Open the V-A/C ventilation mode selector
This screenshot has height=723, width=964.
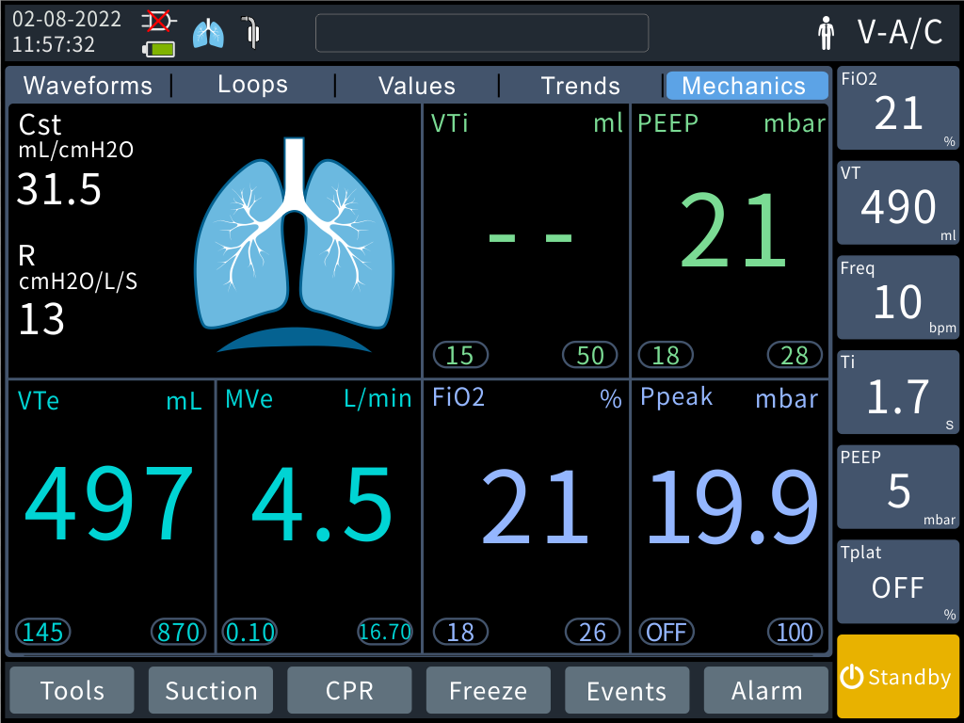click(x=899, y=33)
